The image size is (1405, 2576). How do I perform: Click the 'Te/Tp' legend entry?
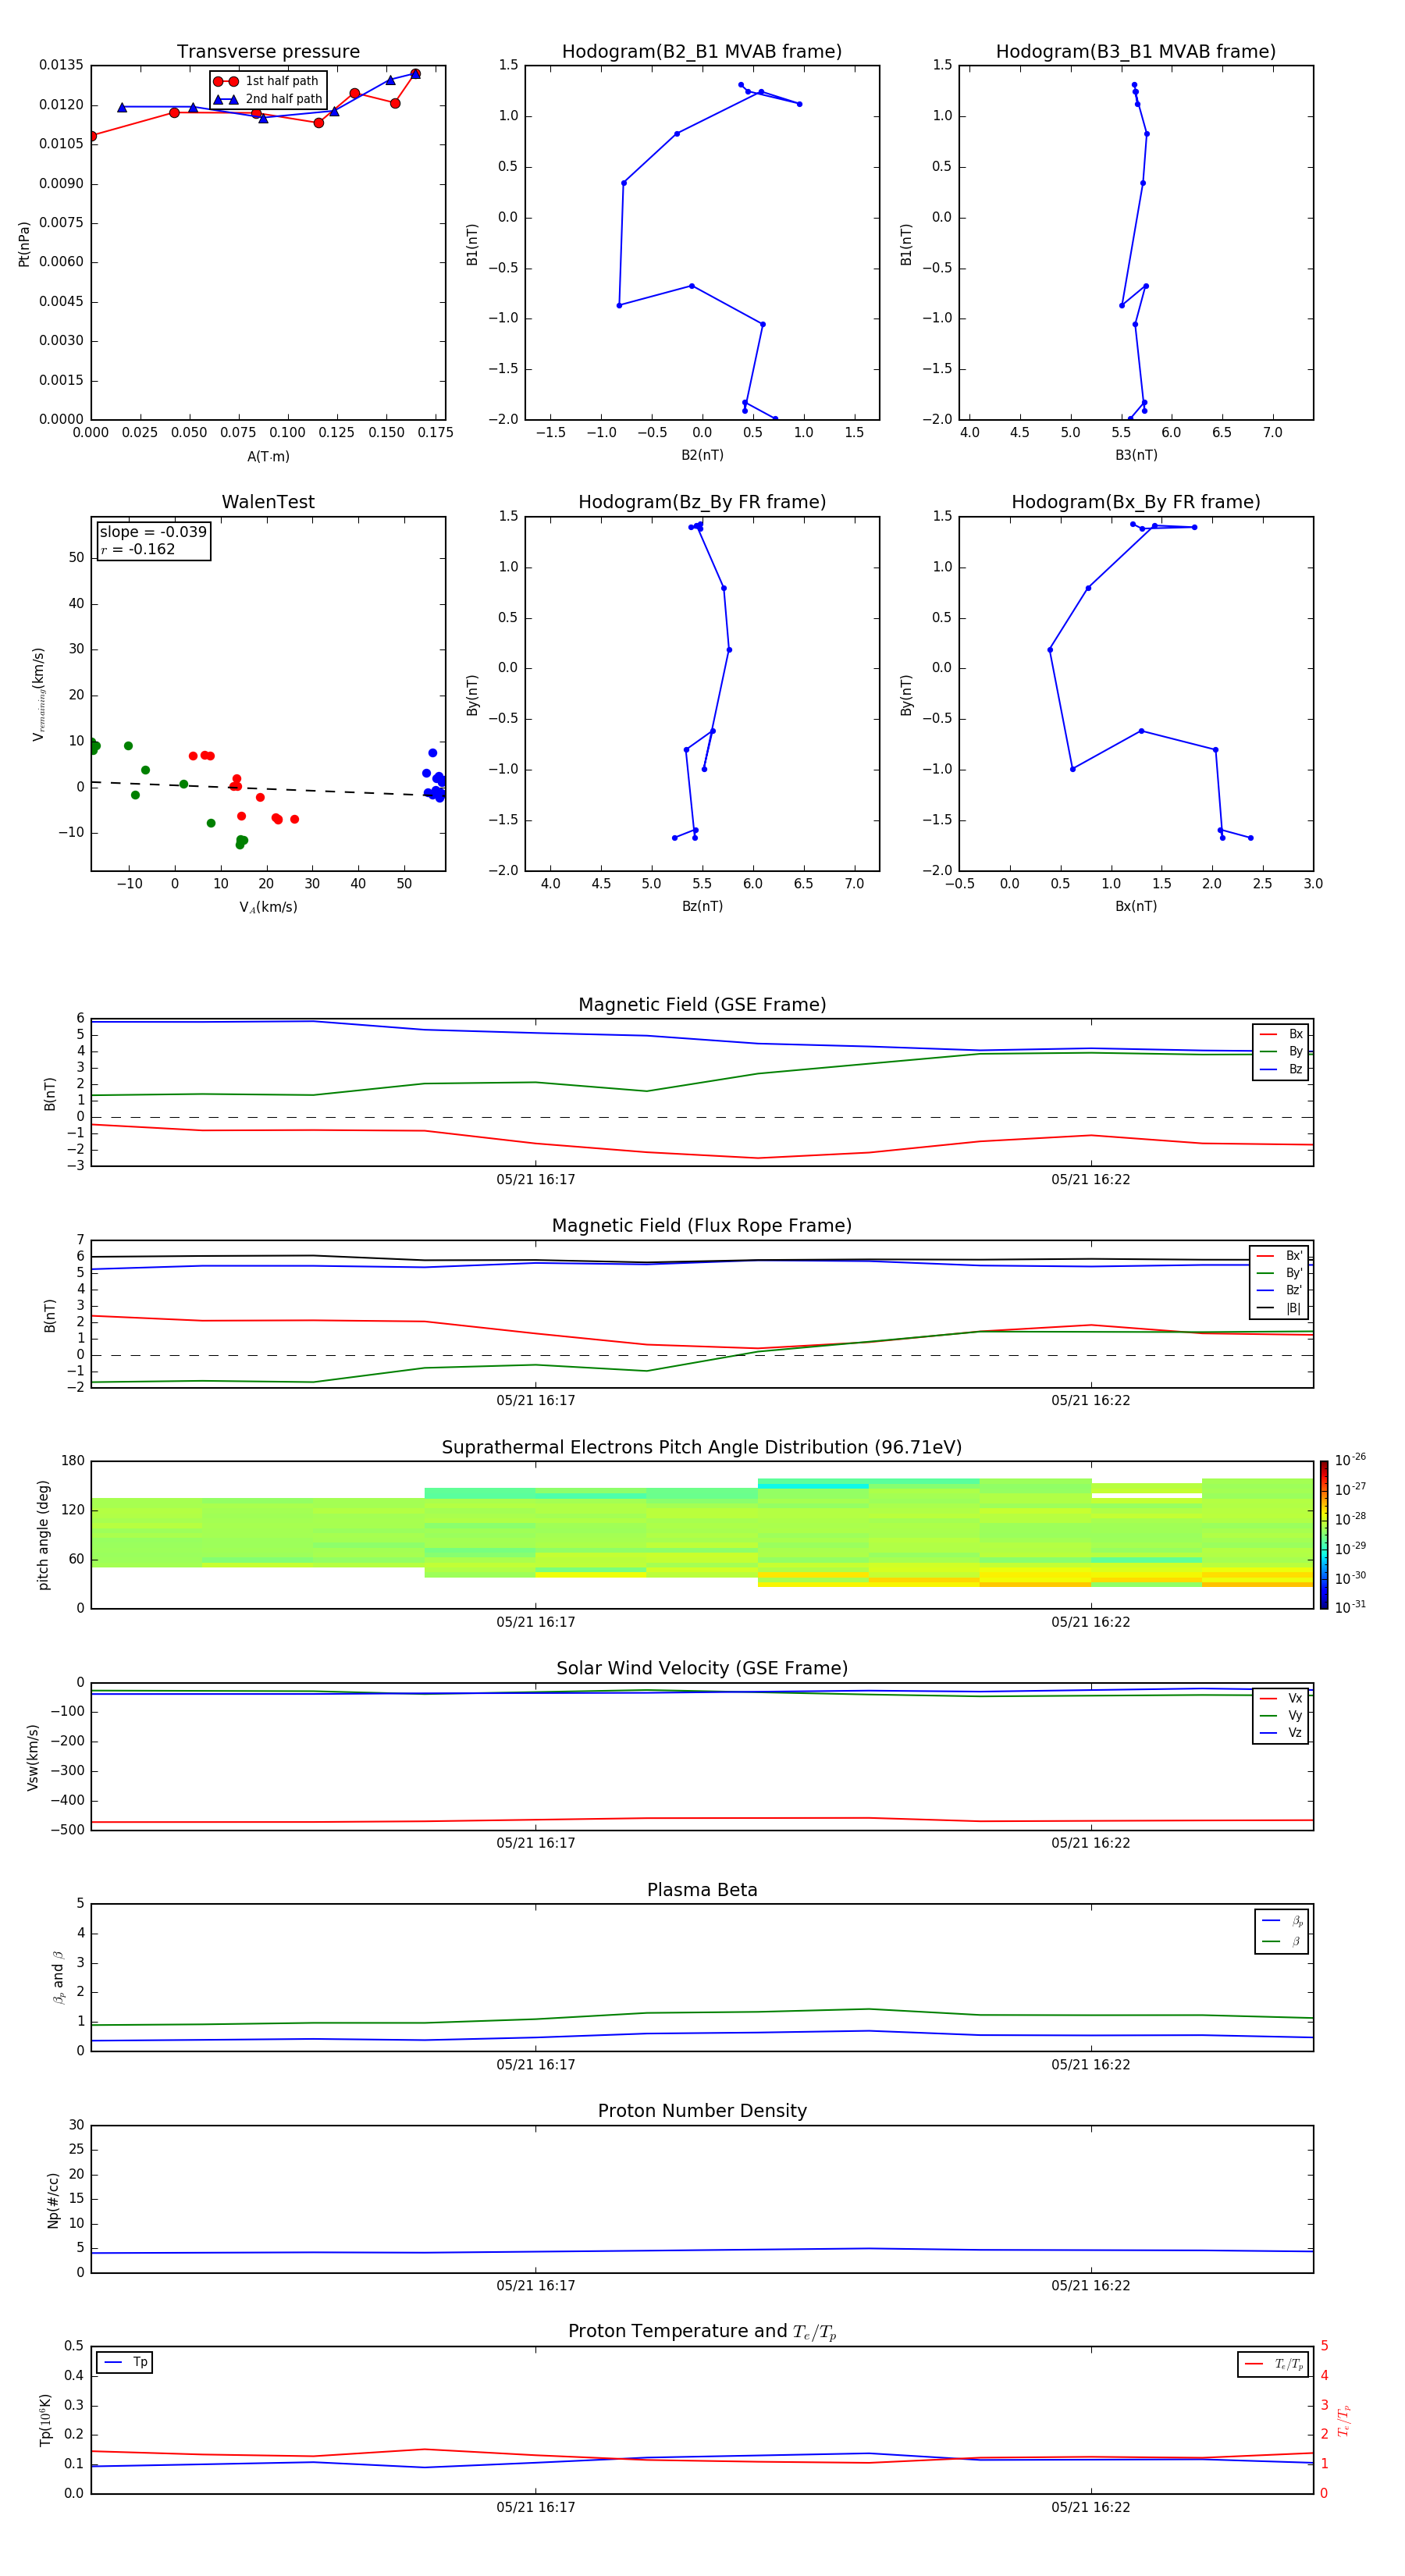(1273, 2365)
